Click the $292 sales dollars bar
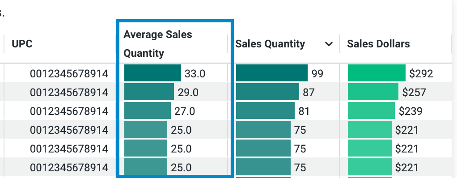 click(x=377, y=73)
